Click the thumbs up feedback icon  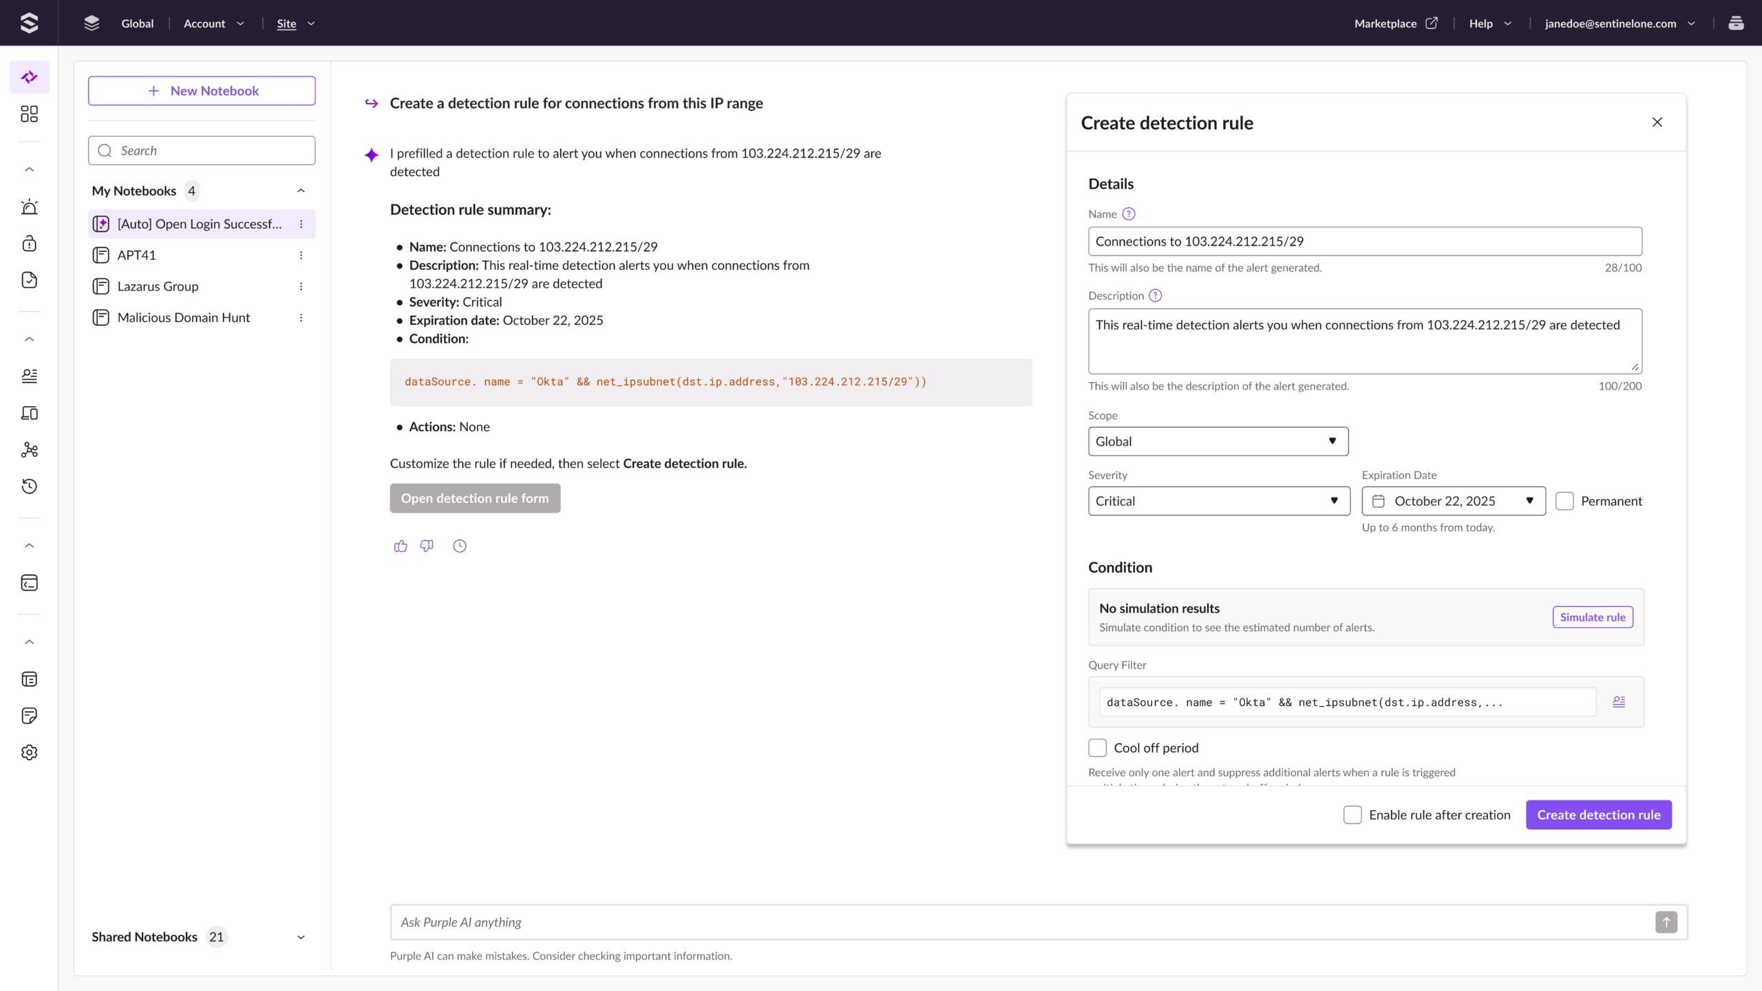(401, 546)
